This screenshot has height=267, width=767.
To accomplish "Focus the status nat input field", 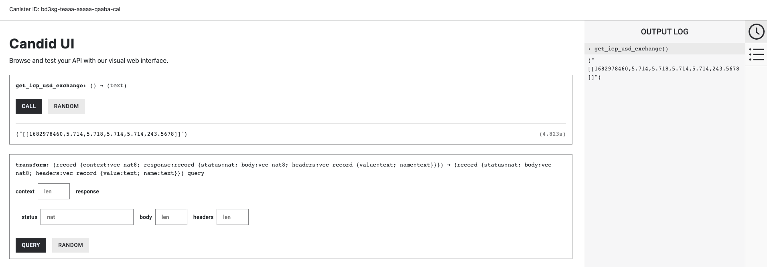I will 87,217.
